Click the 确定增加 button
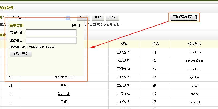Image resolution: width=218 pixels, height=109 pixels. tap(21, 54)
